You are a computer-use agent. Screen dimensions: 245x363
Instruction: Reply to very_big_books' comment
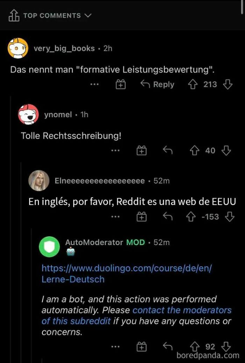tap(157, 84)
